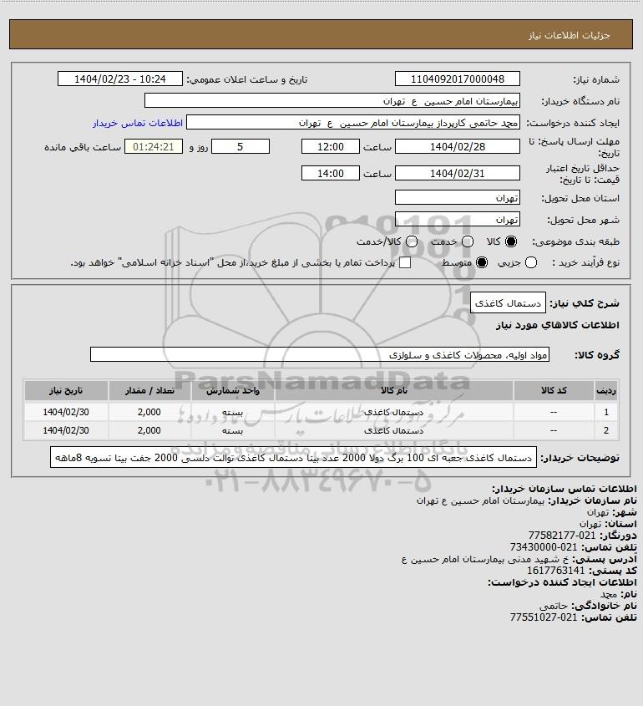The width and height of the screenshot is (643, 706).
Task: Click the جزئیات اطلاعات نیاز header title
Action: click(570, 35)
